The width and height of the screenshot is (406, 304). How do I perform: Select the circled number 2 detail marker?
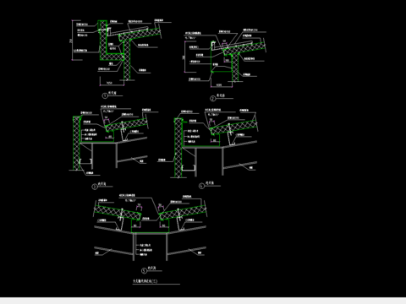pyautogui.click(x=212, y=99)
